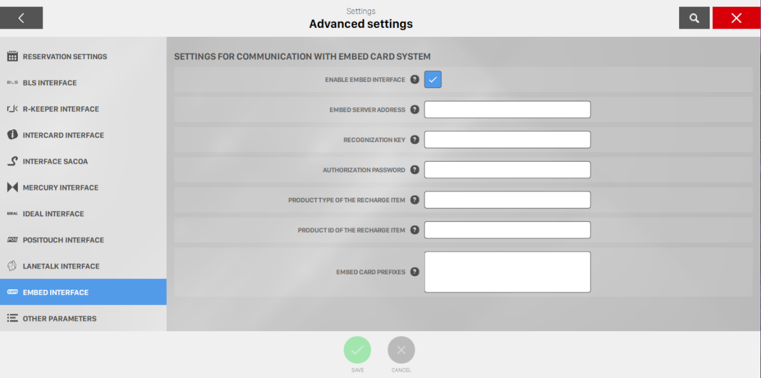Click the Embed Server Address field
Screen dimensions: 761x378
coord(507,110)
